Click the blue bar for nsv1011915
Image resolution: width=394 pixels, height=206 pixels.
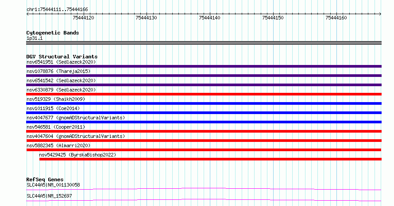[204, 113]
